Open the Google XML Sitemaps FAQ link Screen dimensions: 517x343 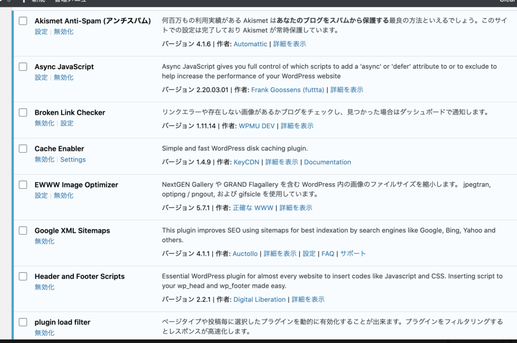tap(328, 254)
